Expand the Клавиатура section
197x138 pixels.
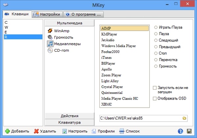70,123
